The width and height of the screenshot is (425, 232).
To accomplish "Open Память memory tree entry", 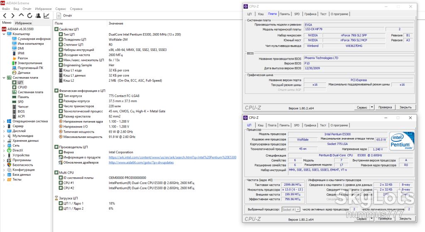I will pyautogui.click(x=23, y=97).
